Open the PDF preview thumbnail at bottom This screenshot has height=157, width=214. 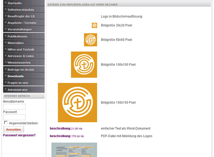click(74, 150)
